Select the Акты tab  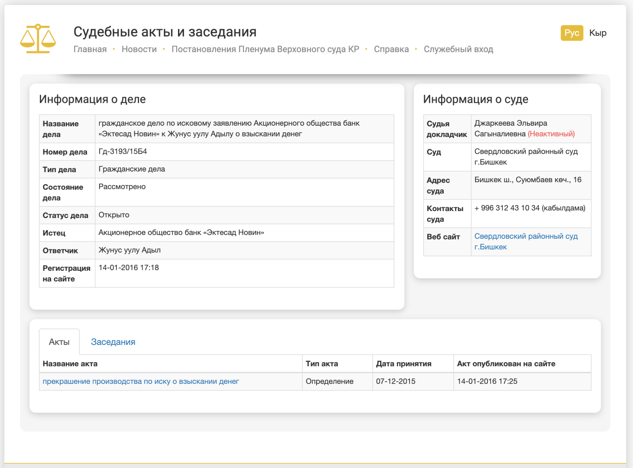pyautogui.click(x=59, y=342)
